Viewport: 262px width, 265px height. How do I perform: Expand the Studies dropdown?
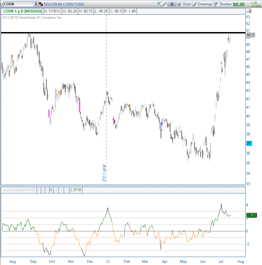(225, 4)
